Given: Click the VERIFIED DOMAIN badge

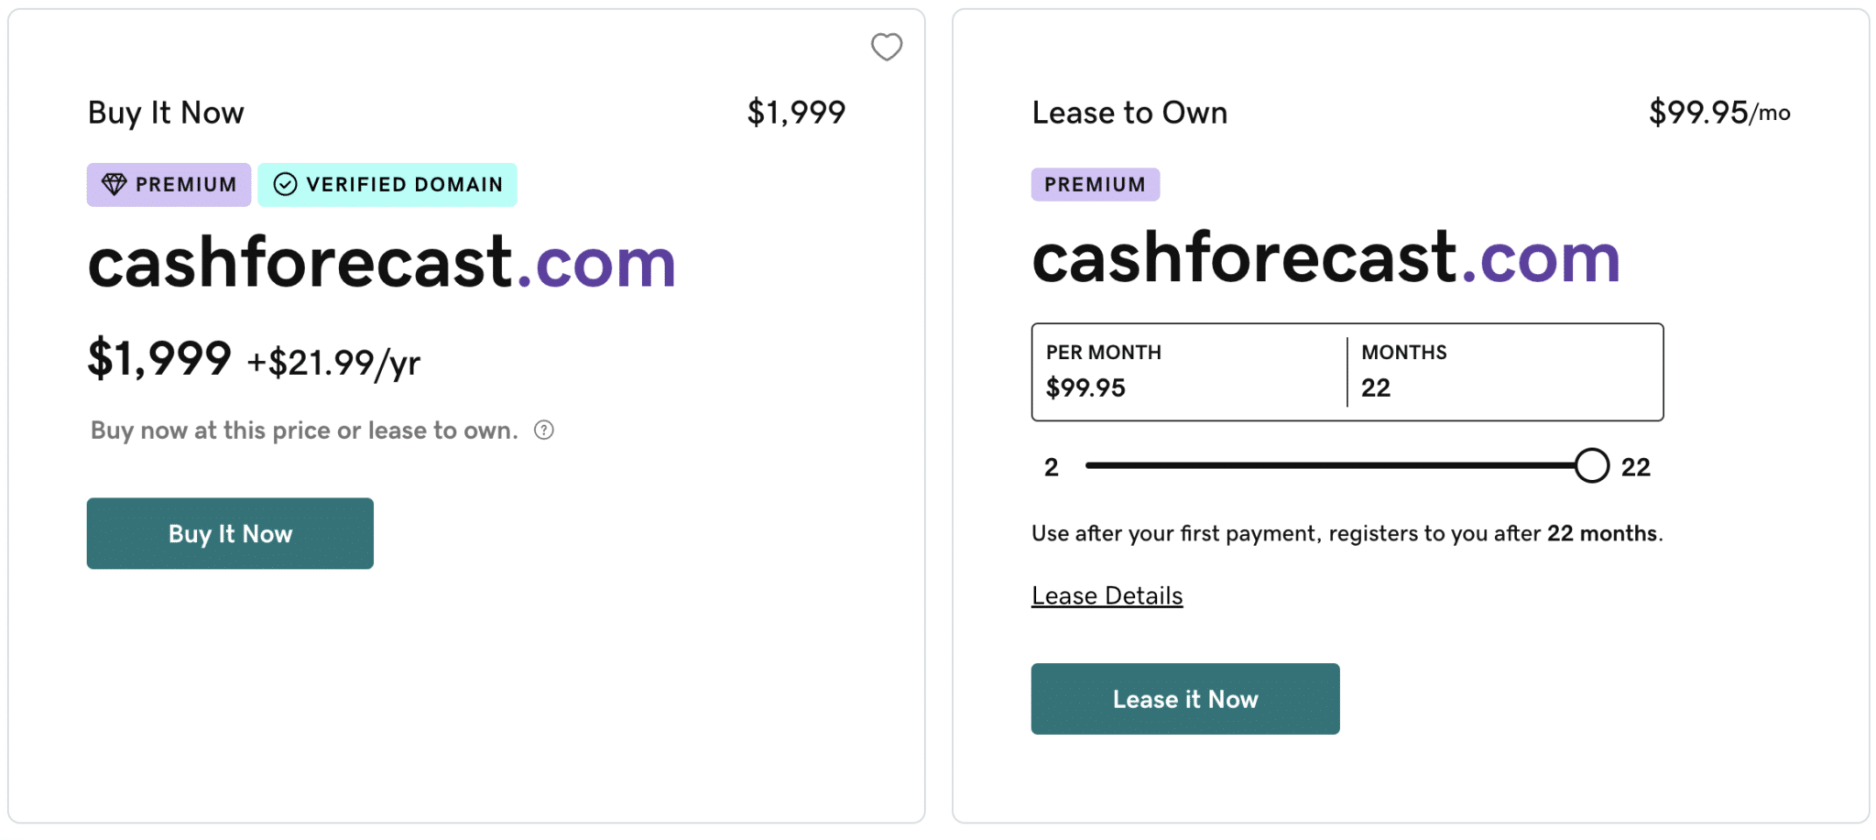Looking at the screenshot, I should pos(387,184).
